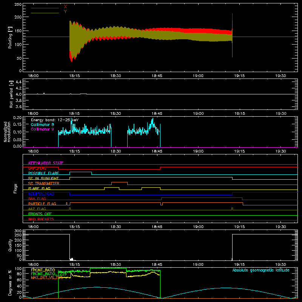Click the 4.4 tick on Roll period axis
Viewport: 302px width, 302px height.
click(x=18, y=82)
